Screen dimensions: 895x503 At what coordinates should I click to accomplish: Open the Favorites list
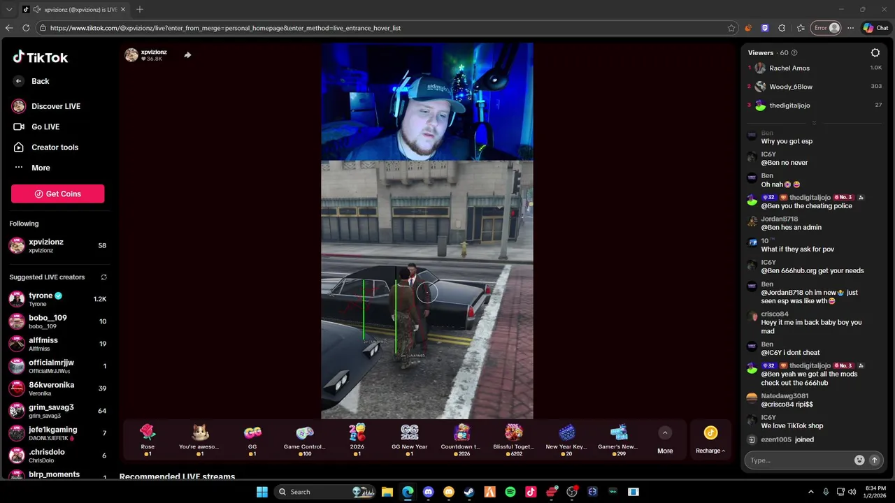(x=801, y=28)
